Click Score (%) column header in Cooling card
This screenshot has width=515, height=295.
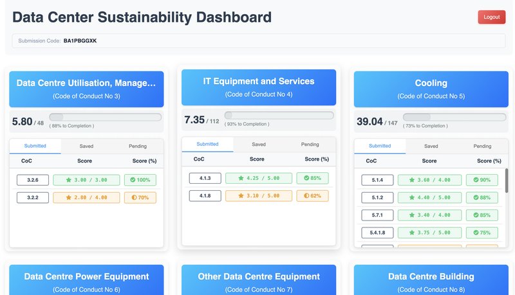[x=489, y=161]
